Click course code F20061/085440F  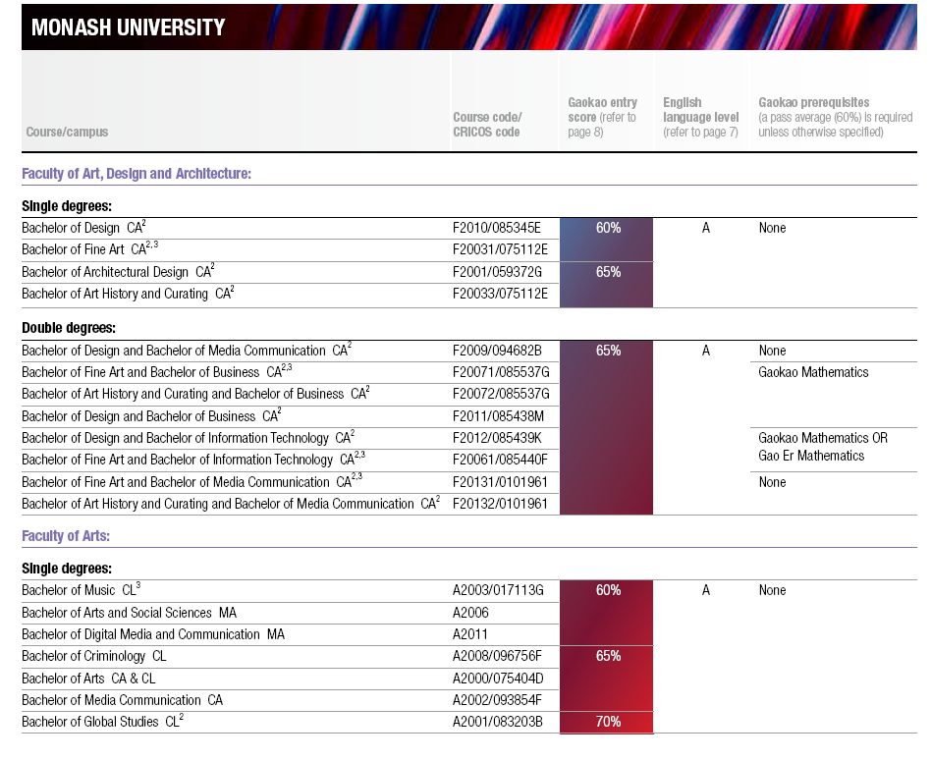tap(500, 460)
